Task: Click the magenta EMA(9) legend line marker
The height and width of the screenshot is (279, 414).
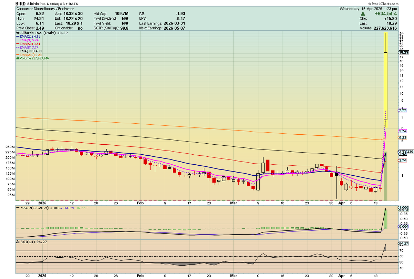Action: (18, 40)
